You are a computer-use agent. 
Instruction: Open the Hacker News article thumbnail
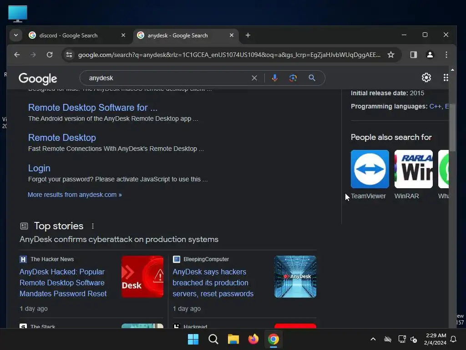click(x=142, y=277)
